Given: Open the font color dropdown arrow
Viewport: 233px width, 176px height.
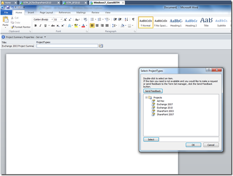Looking at the screenshot, I should 86,25.
